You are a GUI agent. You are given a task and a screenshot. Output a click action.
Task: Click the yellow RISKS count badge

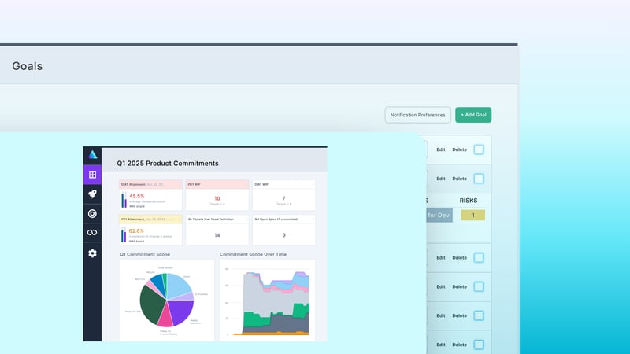coord(473,215)
